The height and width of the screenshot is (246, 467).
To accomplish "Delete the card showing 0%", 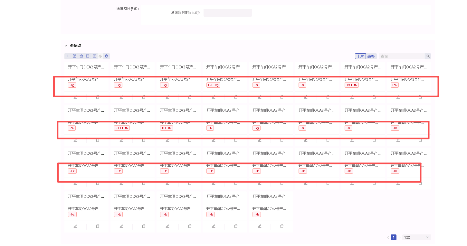I will click(x=420, y=97).
